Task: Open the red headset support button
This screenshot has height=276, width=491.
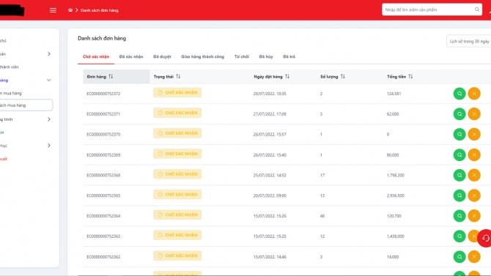Action: tap(484, 238)
